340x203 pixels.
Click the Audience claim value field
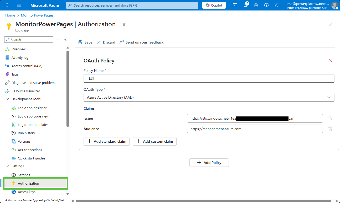255,129
